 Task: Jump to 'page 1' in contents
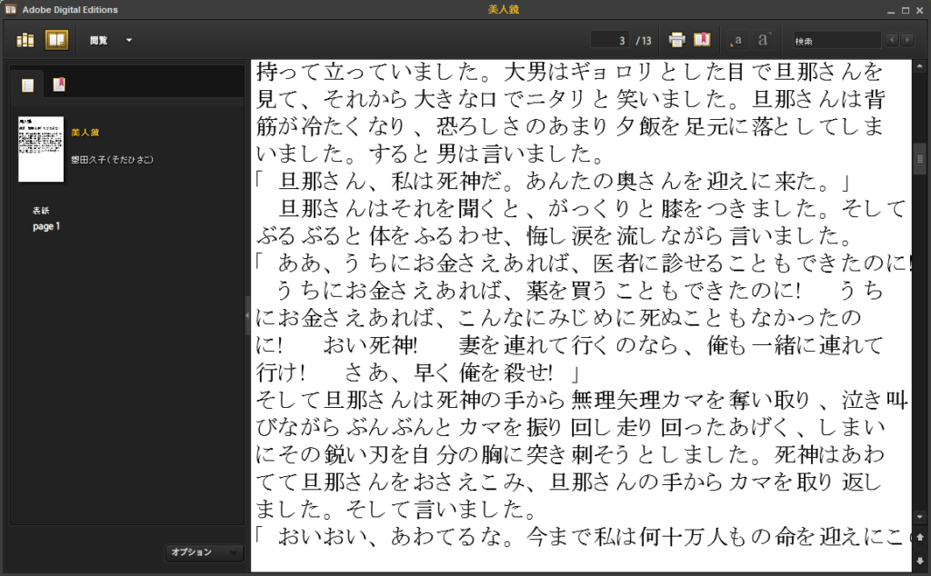click(x=46, y=226)
